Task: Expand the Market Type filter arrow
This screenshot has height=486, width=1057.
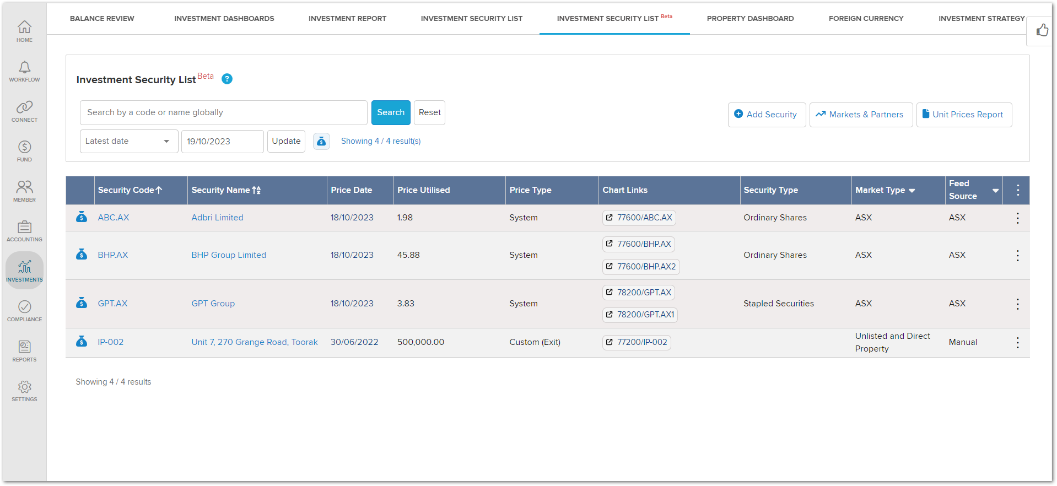Action: (x=912, y=191)
